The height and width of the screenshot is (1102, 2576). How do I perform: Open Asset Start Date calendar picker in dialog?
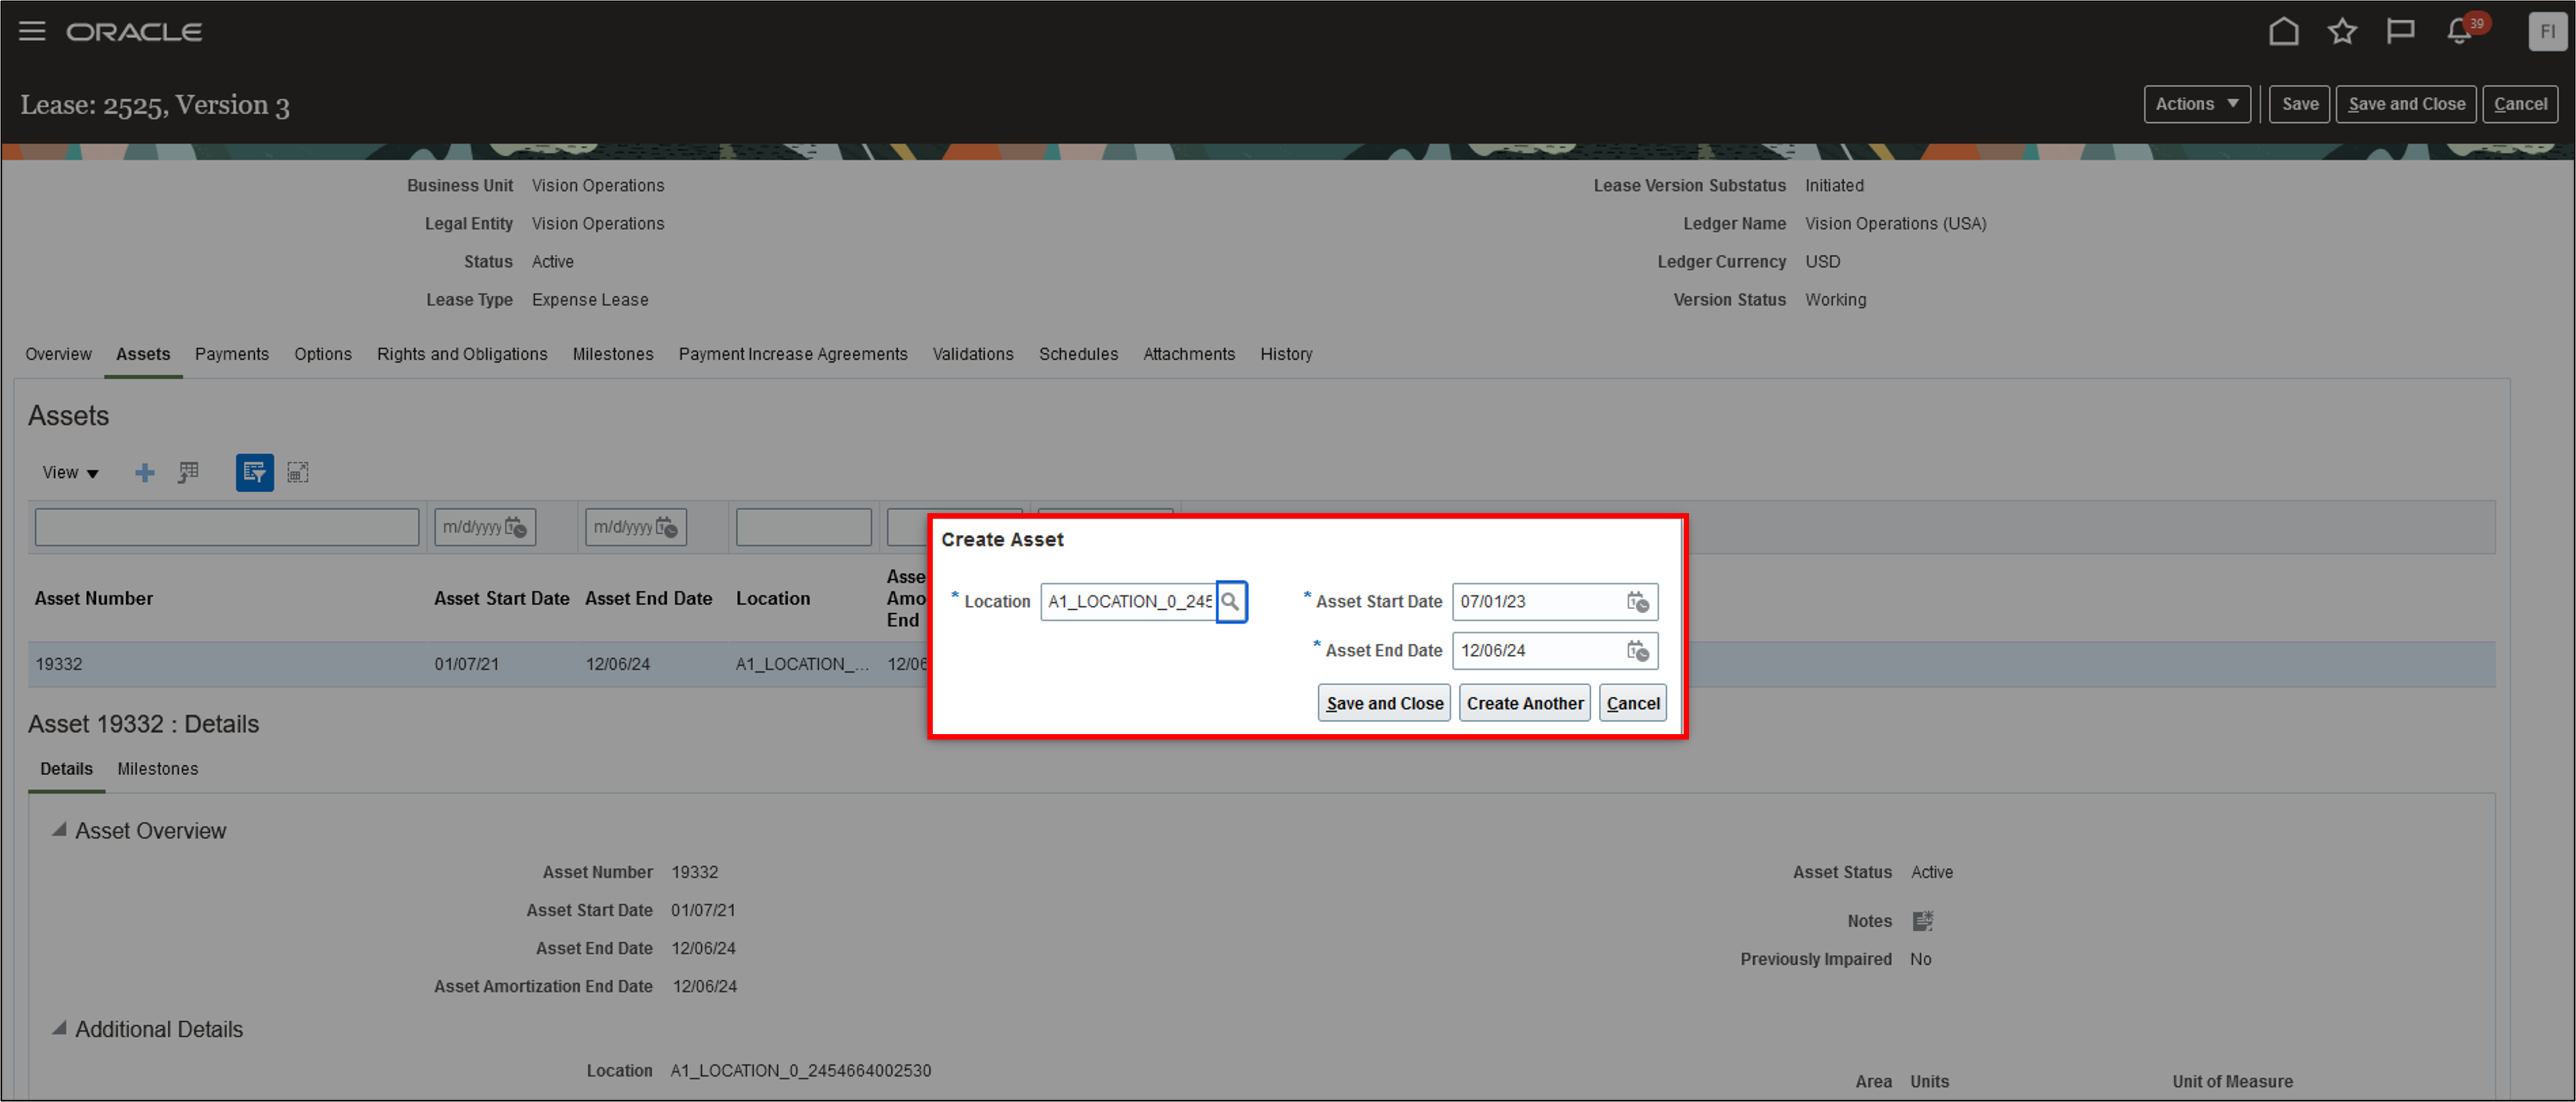[x=1637, y=602]
